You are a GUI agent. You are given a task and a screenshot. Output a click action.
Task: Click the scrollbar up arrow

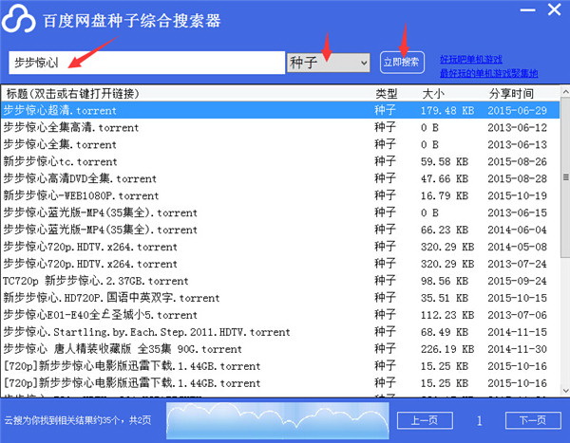pos(565,92)
